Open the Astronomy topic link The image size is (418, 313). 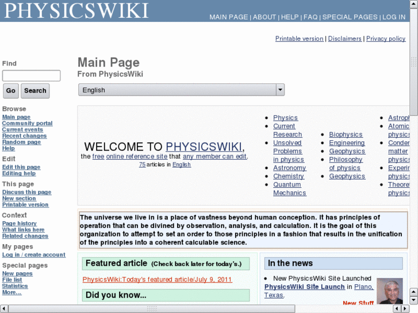click(290, 168)
